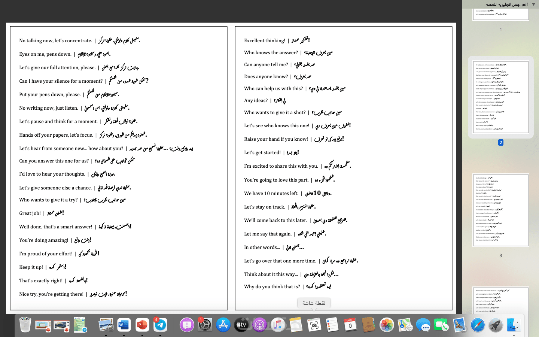Open the Music app in the dock
The width and height of the screenshot is (539, 337).
pos(278,325)
